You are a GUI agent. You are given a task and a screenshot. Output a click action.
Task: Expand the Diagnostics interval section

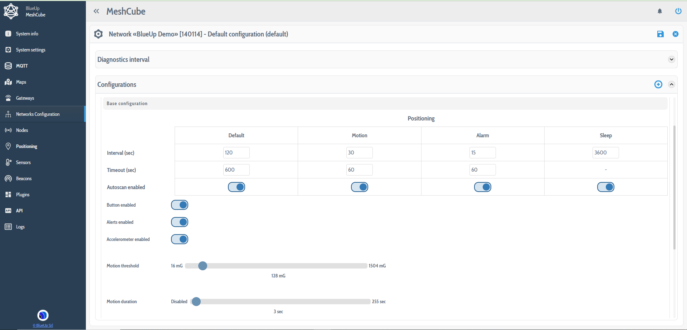click(671, 59)
